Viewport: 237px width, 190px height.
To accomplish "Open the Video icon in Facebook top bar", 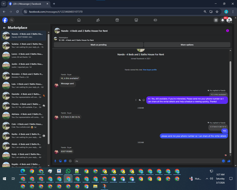I will (117, 20).
